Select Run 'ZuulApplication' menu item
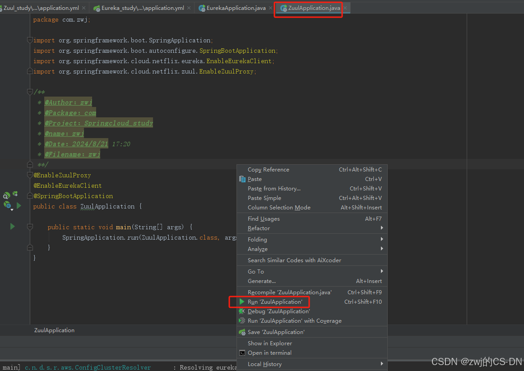 click(312, 302)
